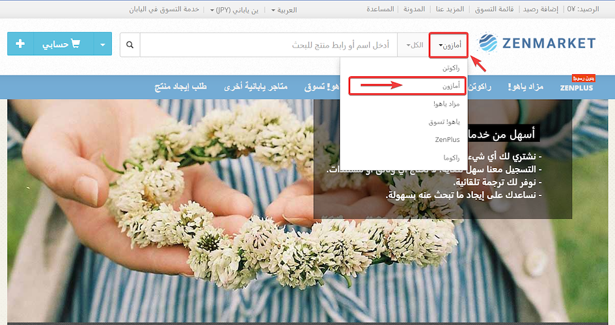Open the cart button labeled حسابي
This screenshot has width=615, height=325.
click(x=63, y=44)
